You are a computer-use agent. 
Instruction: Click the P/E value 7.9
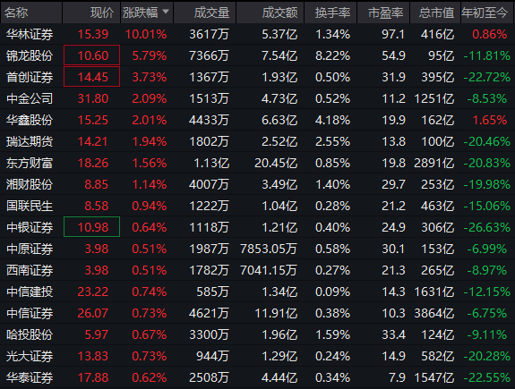(397, 377)
